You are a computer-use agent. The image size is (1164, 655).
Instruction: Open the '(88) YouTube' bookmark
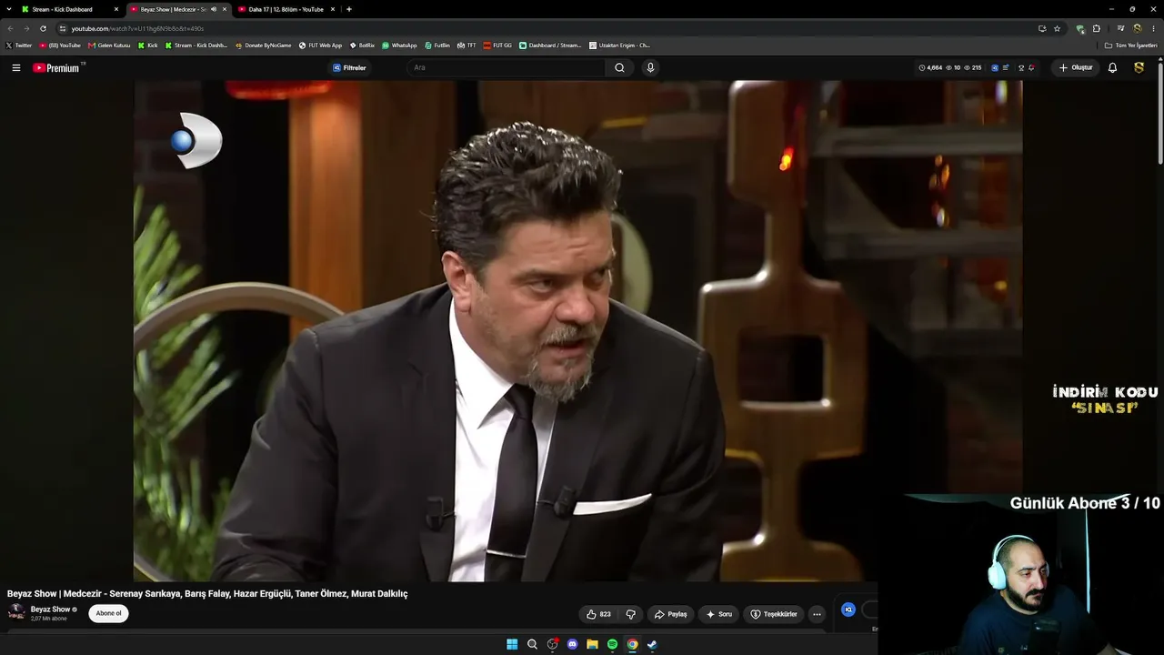pyautogui.click(x=60, y=45)
